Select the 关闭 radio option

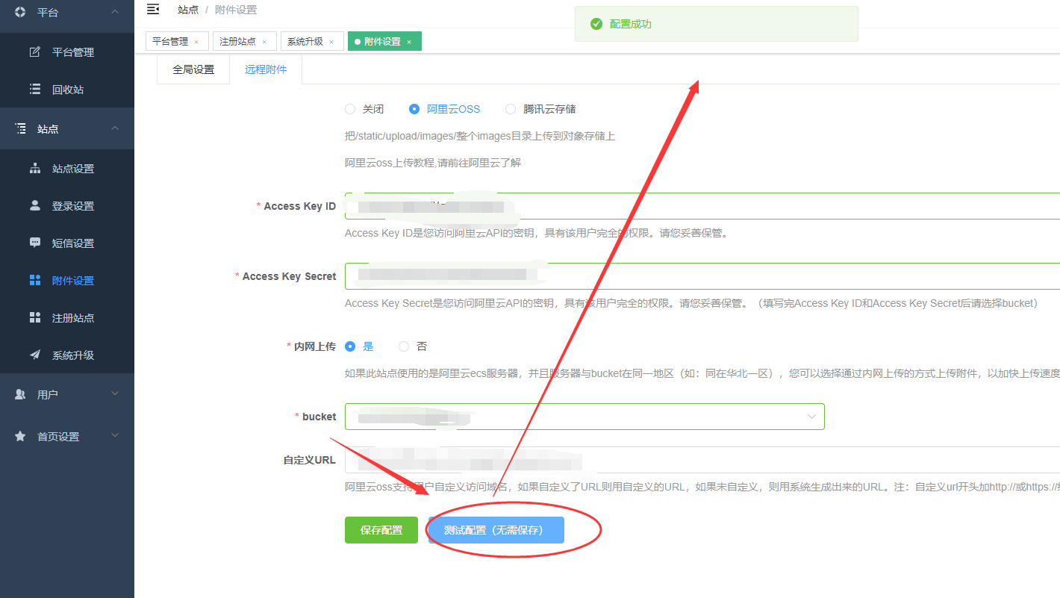350,109
